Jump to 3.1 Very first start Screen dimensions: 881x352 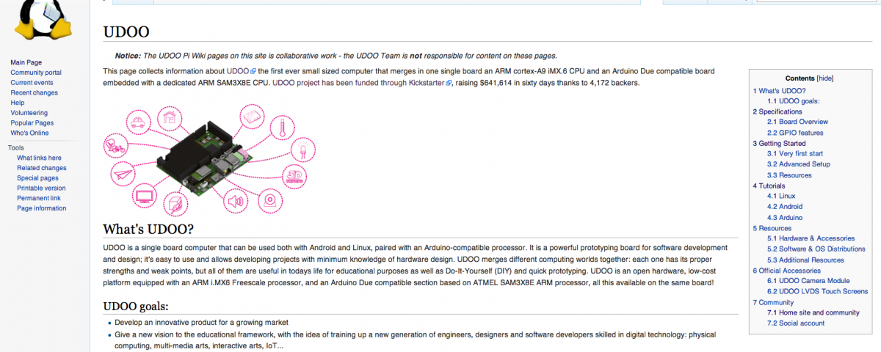click(795, 154)
